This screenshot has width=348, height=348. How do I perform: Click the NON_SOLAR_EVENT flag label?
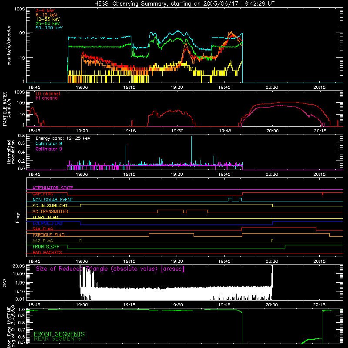[x=53, y=200]
